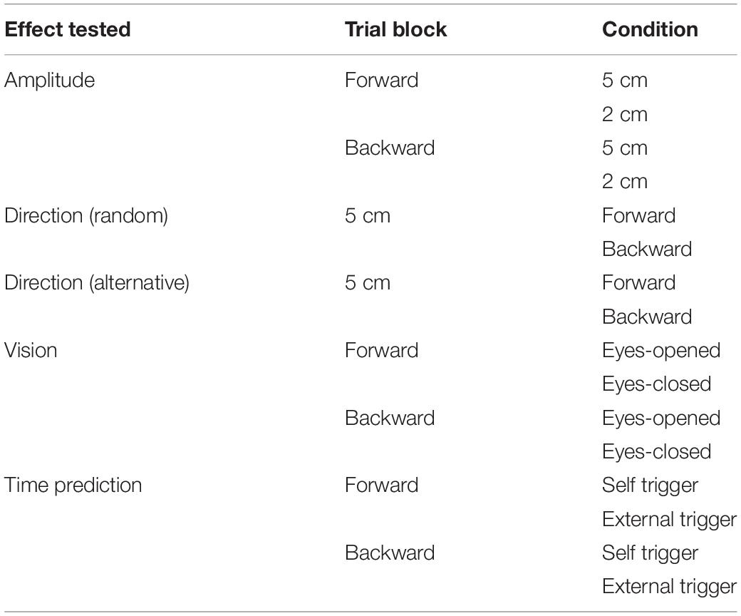Click Backward condition for Direction (alternative)
The image size is (741, 616).
click(647, 317)
